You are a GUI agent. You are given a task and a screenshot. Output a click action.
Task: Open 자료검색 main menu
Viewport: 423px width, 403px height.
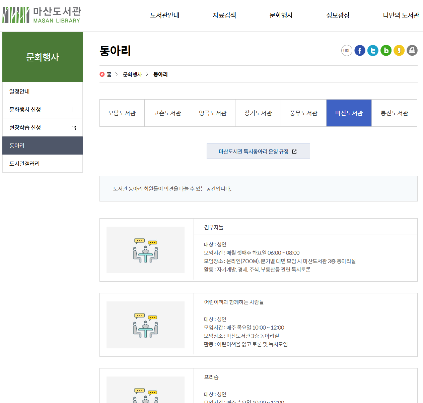coord(224,15)
